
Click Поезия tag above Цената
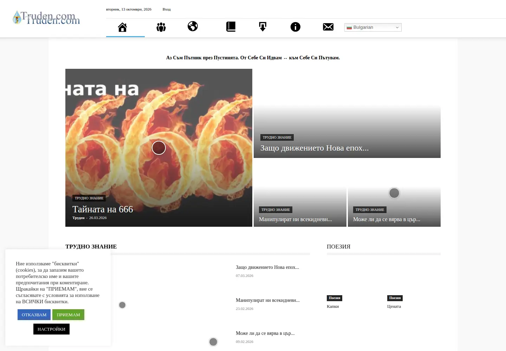[395, 298]
